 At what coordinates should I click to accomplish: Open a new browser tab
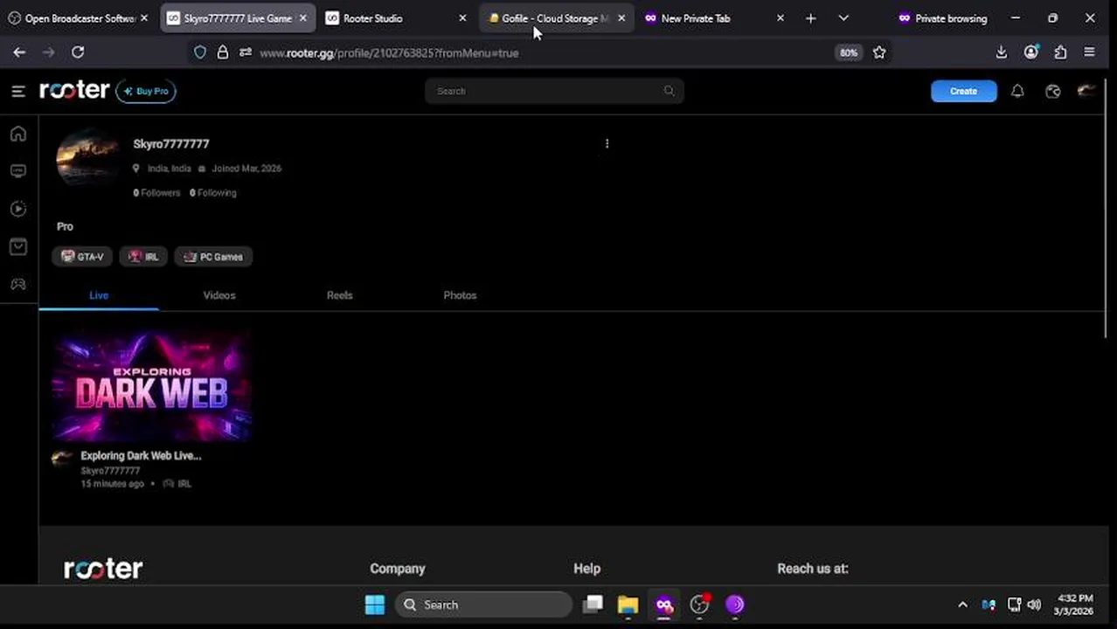(x=810, y=18)
